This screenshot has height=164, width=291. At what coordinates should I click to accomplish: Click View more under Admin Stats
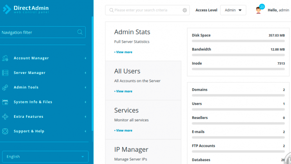(x=123, y=52)
